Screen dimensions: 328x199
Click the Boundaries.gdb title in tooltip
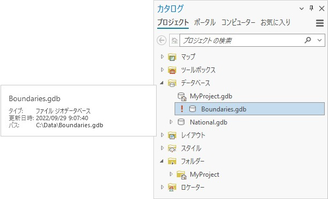[x=34, y=98]
